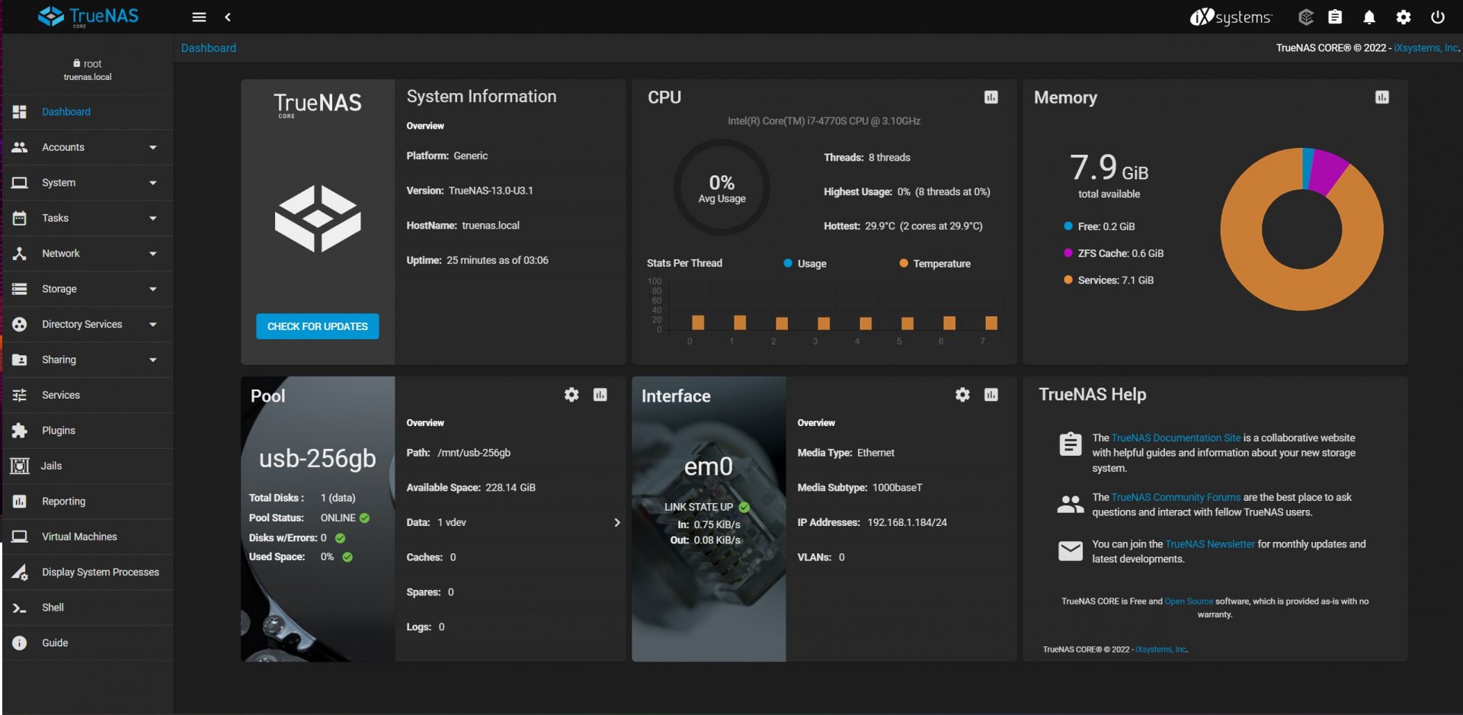This screenshot has width=1463, height=715.
Task: Toggle the hamburger sidebar menu
Action: click(x=199, y=17)
